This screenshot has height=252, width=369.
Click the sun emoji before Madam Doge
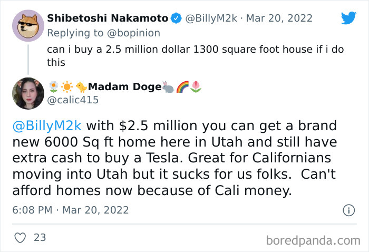tap(67, 86)
